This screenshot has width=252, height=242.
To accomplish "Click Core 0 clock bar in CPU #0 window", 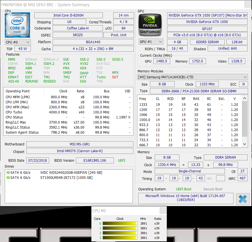I will click(120, 223).
